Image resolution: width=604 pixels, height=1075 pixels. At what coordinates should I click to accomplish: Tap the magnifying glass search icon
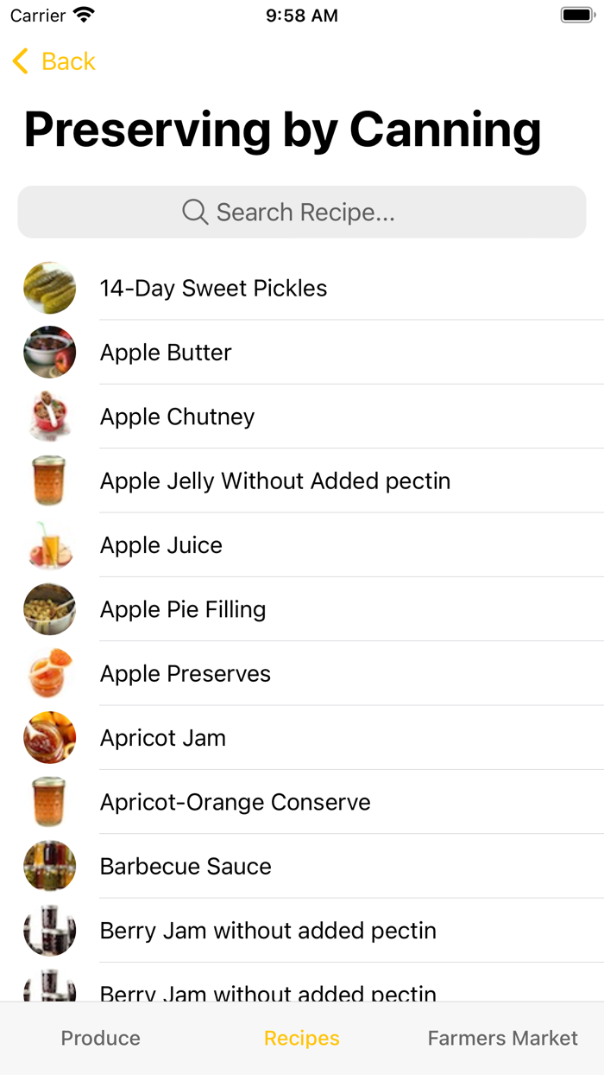pyautogui.click(x=194, y=212)
